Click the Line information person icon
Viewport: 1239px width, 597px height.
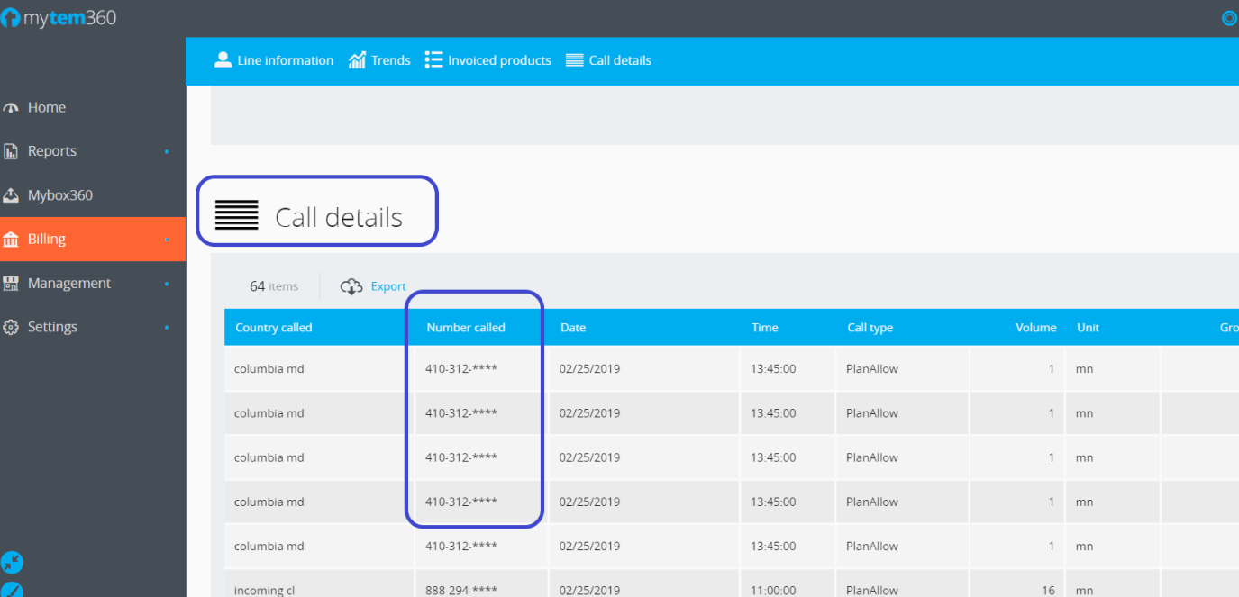223,60
